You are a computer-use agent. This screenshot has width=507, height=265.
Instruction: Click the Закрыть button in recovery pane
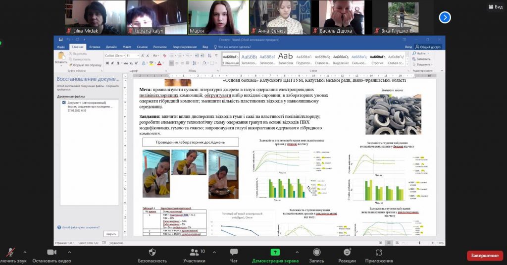pos(111,234)
